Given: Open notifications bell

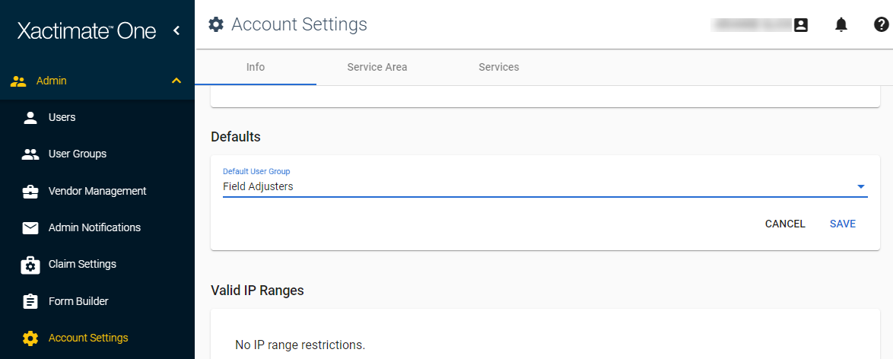Looking at the screenshot, I should tap(841, 24).
